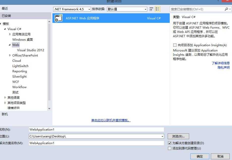Click 确定 button
232x160 pixels.
pyautogui.click(x=200, y=156)
